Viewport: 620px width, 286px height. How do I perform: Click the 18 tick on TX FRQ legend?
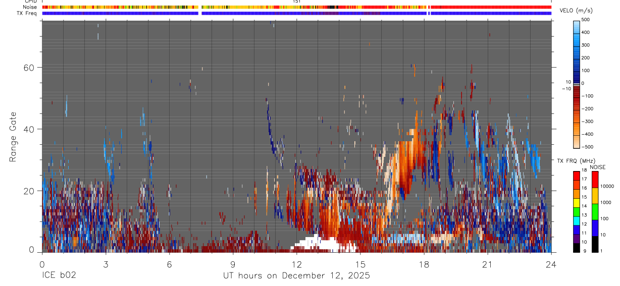[585, 171]
